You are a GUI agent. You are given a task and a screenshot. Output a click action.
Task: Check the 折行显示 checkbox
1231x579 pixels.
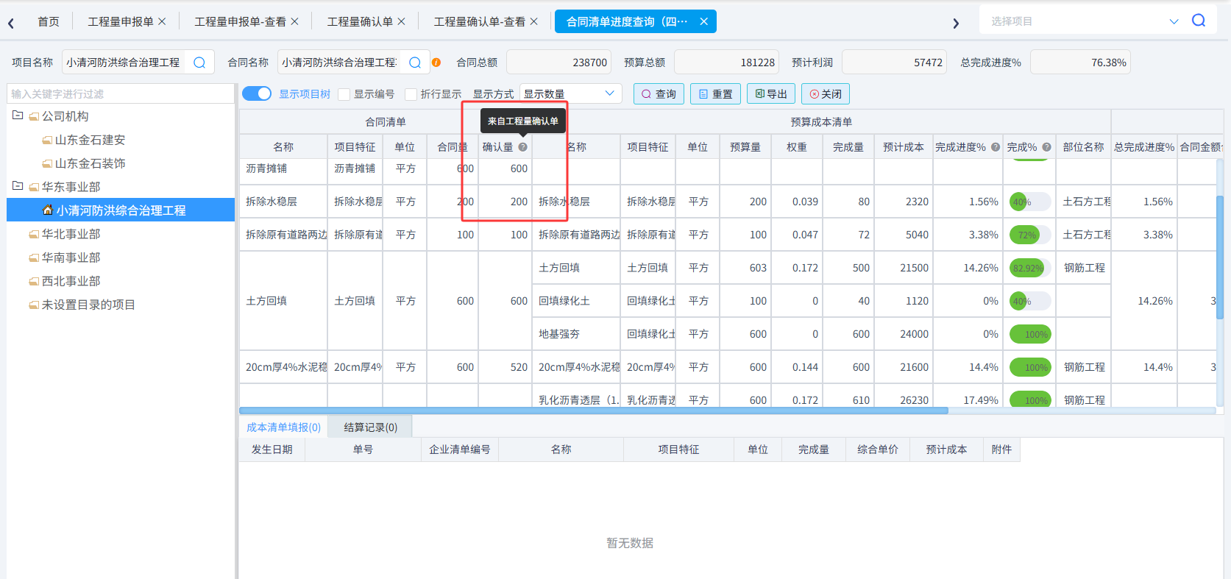click(411, 94)
